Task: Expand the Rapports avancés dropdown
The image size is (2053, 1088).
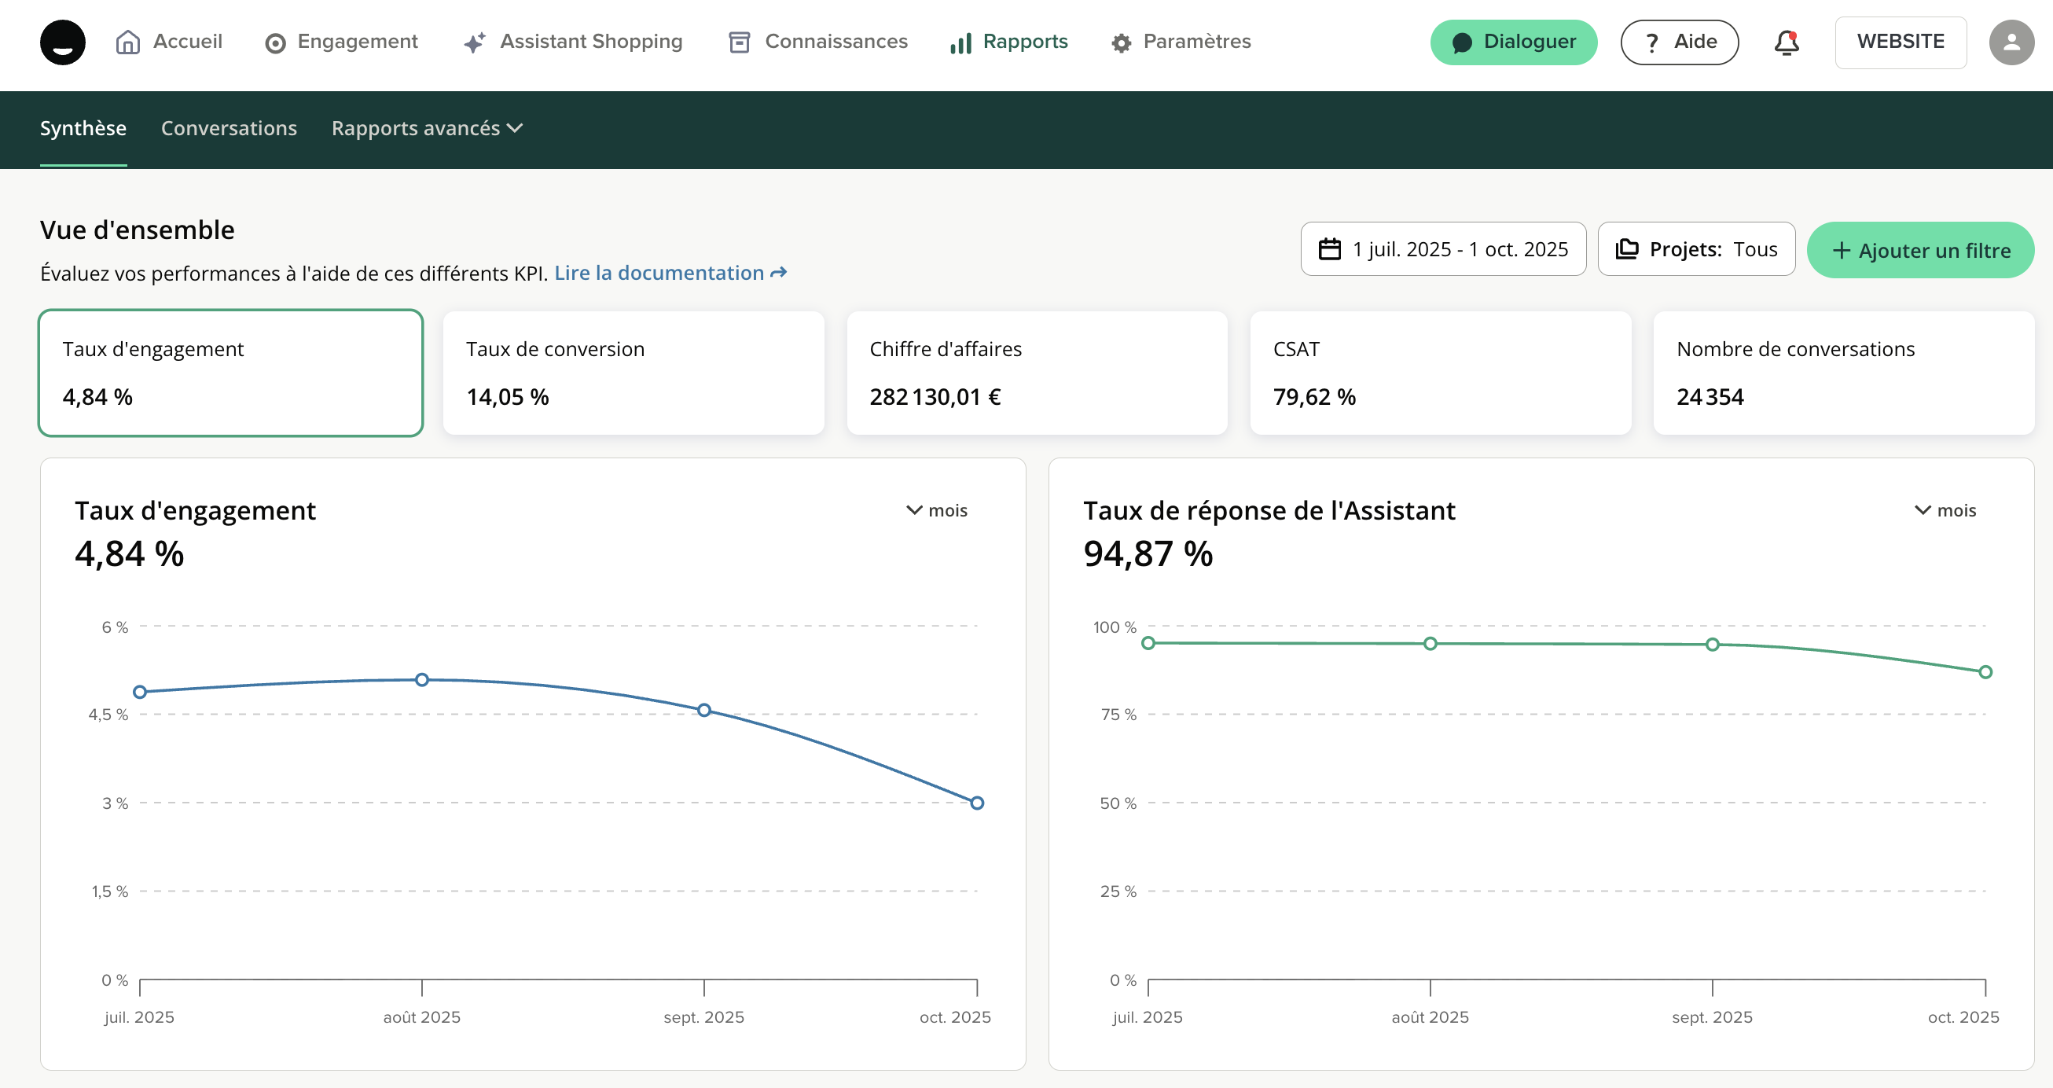Action: click(426, 128)
